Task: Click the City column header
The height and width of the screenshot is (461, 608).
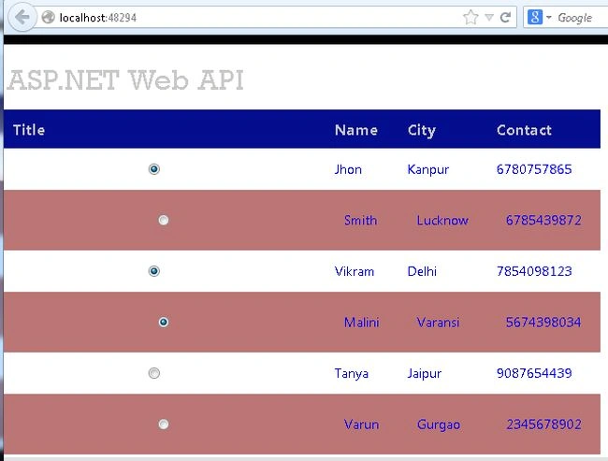Action: [x=422, y=131]
